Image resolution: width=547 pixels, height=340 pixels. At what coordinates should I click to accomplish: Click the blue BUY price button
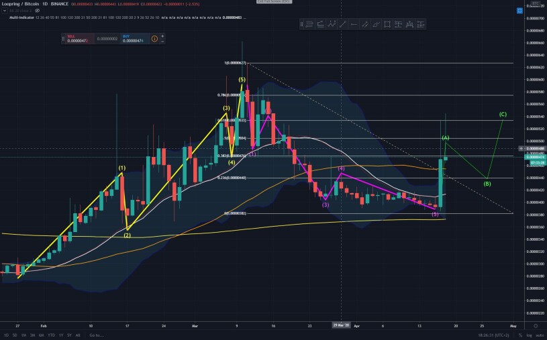point(135,39)
